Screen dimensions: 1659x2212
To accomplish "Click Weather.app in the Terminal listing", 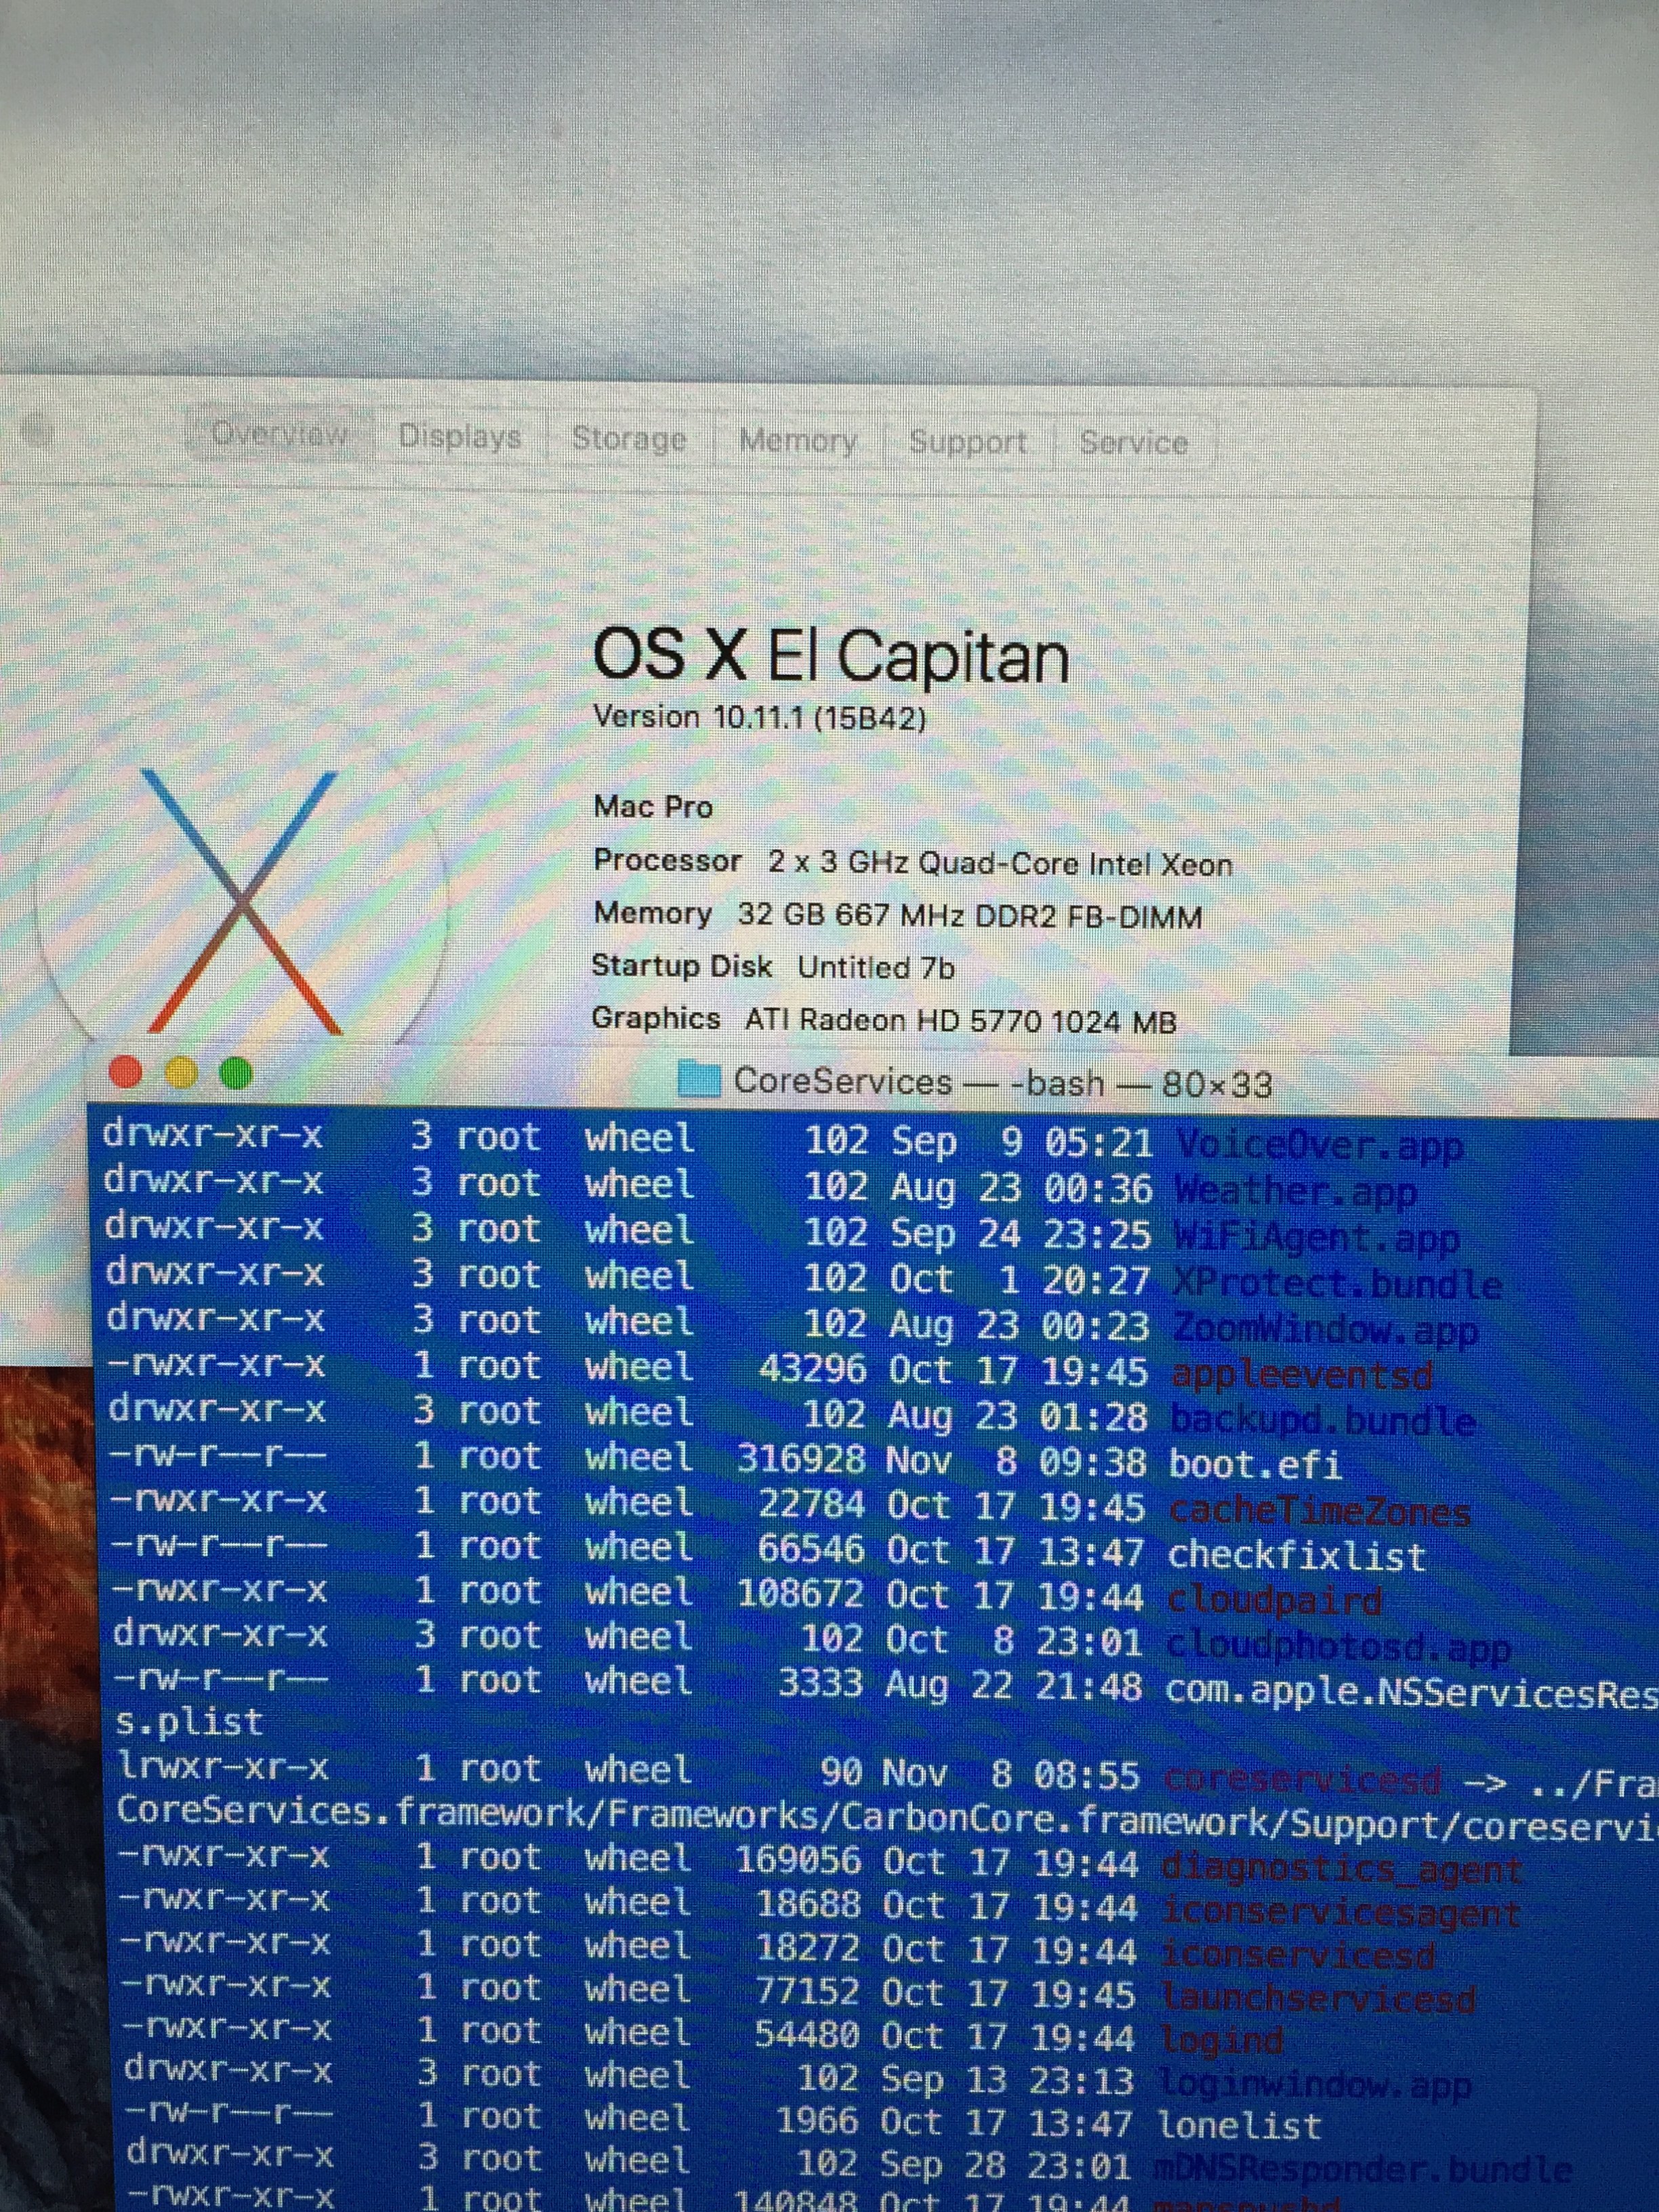I will (1295, 1192).
